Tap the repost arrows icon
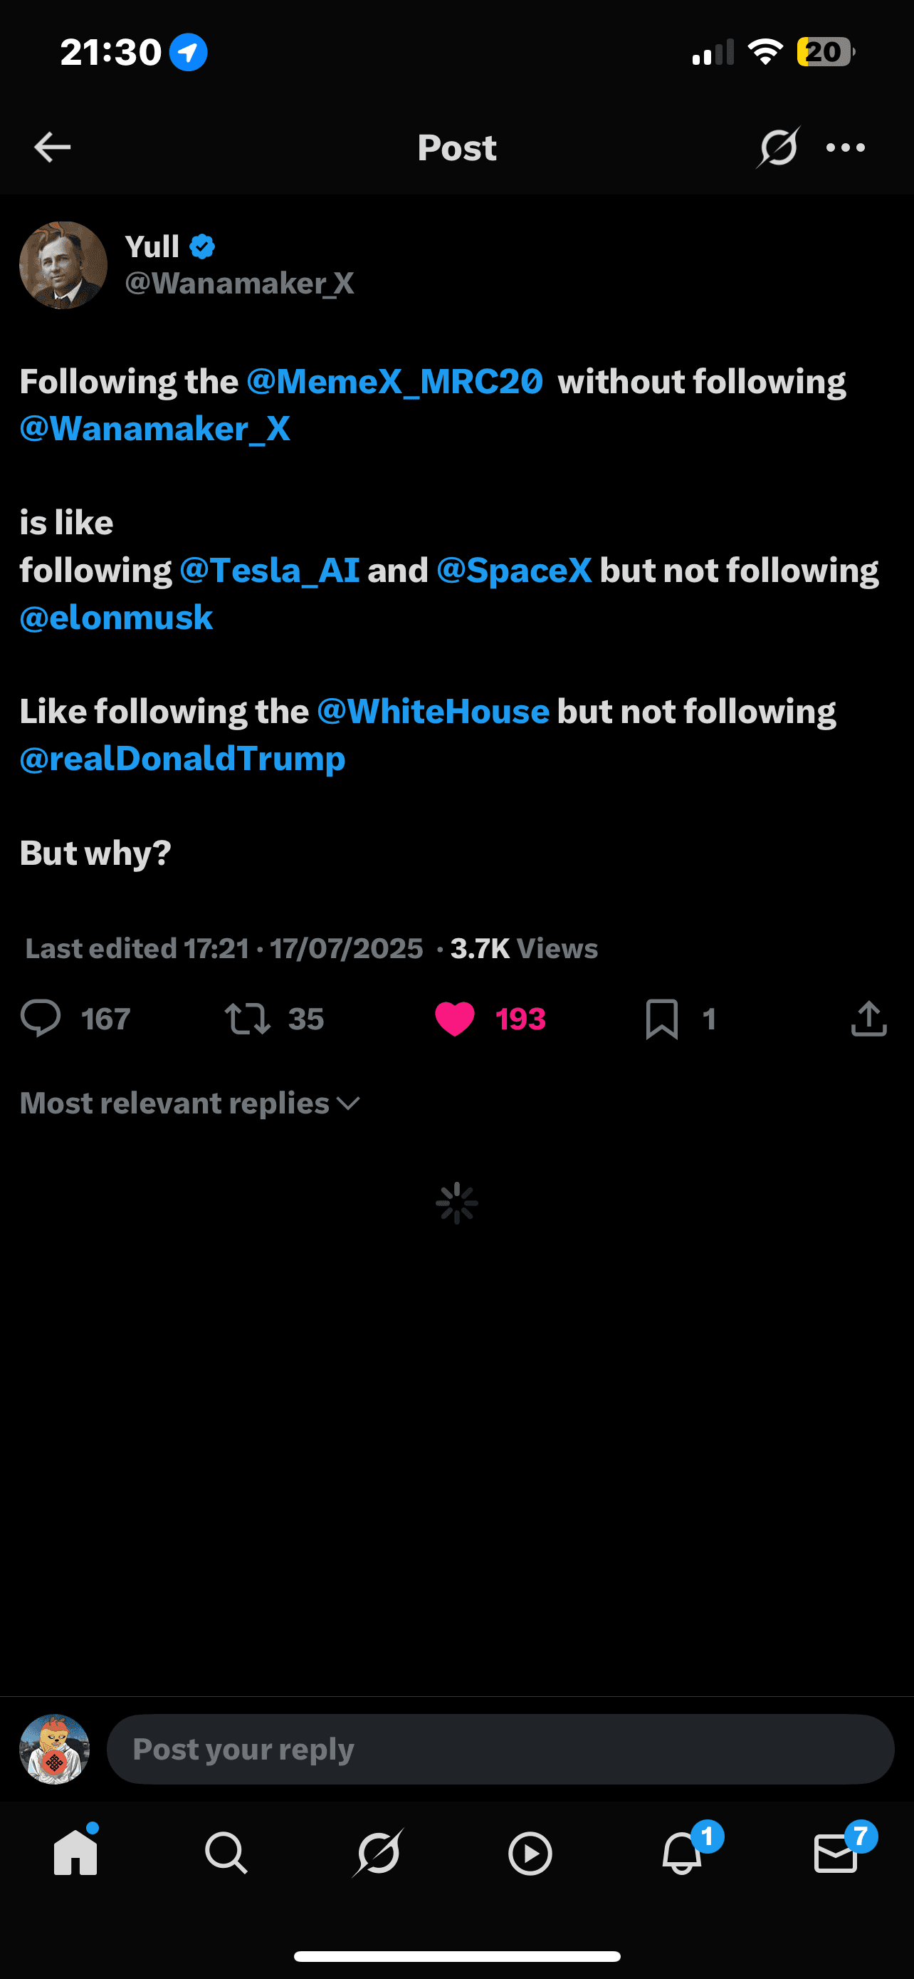Image resolution: width=914 pixels, height=1979 pixels. 247,1019
